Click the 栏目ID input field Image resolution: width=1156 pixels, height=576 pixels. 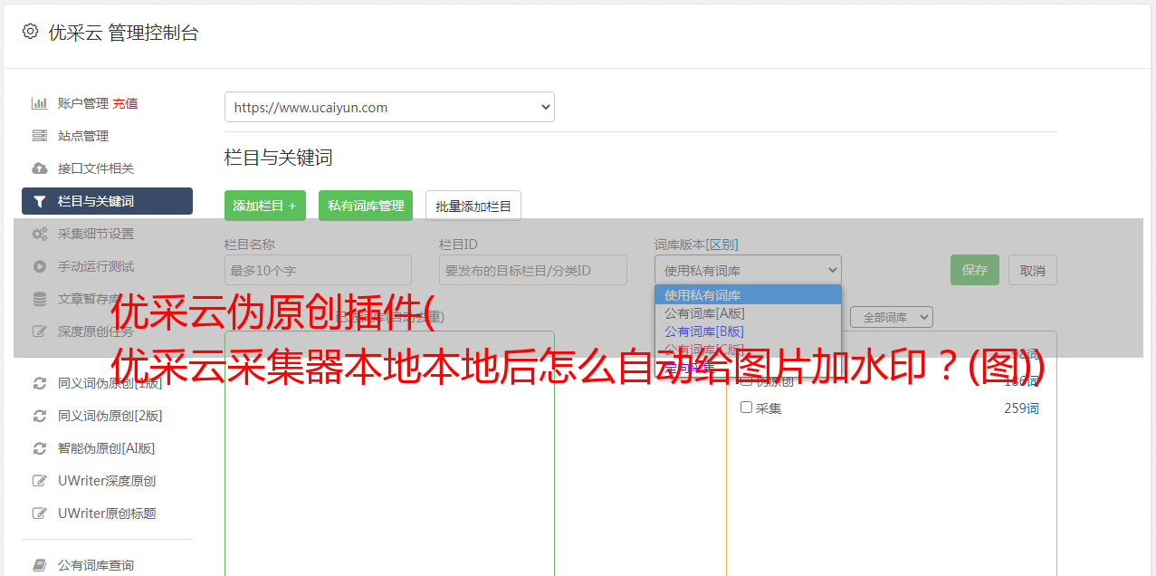[x=533, y=270]
